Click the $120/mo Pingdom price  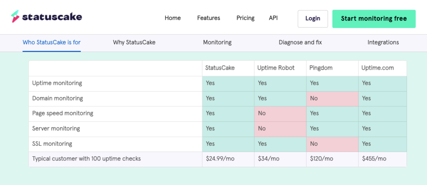tap(322, 159)
